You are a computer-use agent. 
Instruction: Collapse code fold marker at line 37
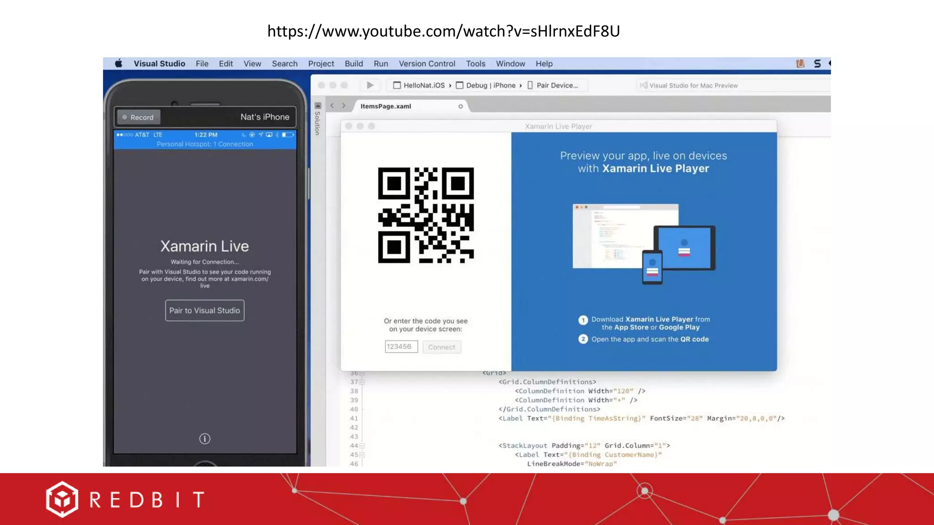pos(362,382)
